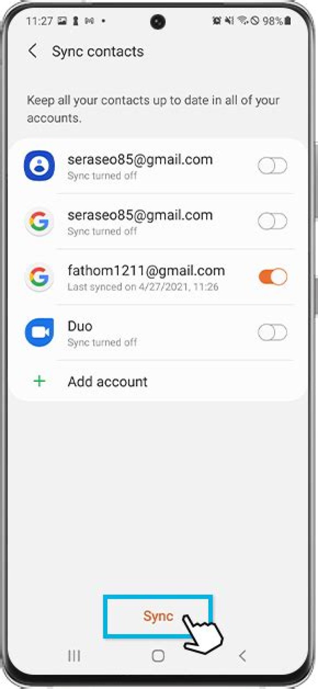The height and width of the screenshot is (689, 318).
Task: Tap the Sync button at bottom
Action: (158, 616)
